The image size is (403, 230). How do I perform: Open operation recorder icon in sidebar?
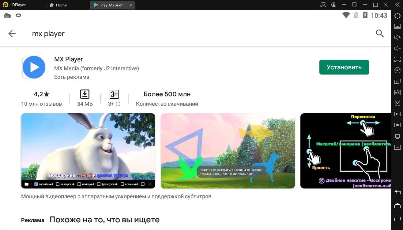coord(397,70)
